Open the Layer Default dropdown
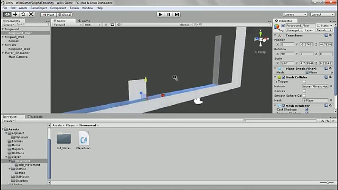The image size is (338, 190). (x=324, y=30)
